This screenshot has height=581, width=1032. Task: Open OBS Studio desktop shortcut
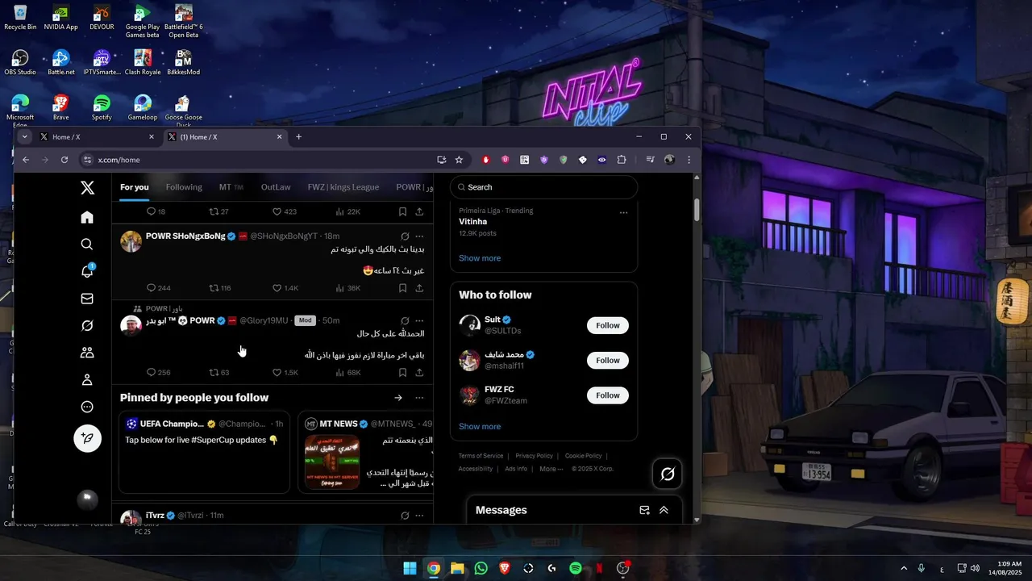click(20, 63)
